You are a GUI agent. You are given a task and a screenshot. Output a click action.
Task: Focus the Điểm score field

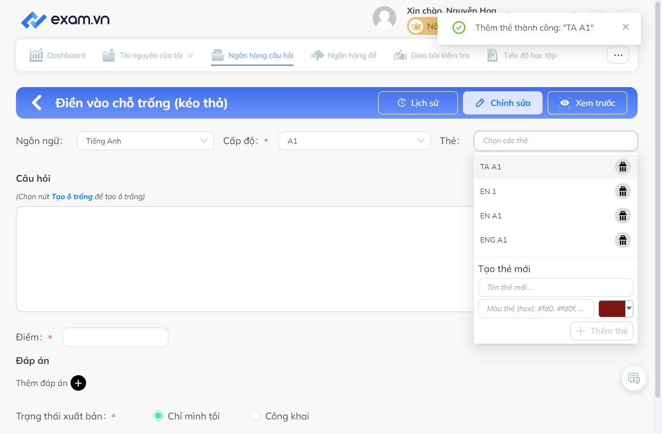click(115, 337)
